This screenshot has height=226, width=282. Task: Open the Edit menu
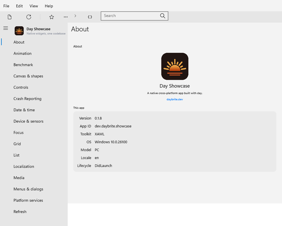click(x=19, y=6)
